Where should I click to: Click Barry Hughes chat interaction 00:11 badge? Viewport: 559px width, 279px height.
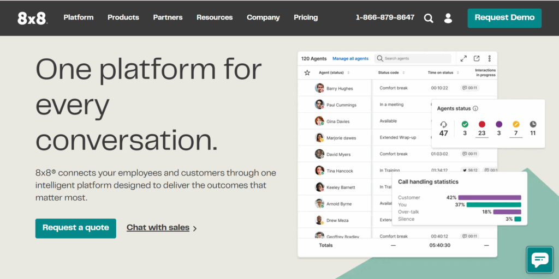coord(469,88)
